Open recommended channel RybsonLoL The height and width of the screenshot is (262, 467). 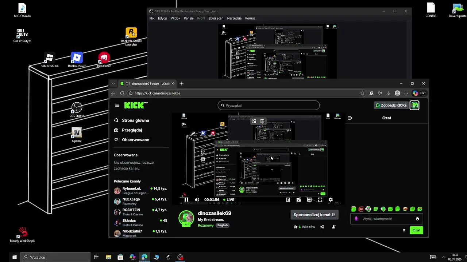[140, 191]
